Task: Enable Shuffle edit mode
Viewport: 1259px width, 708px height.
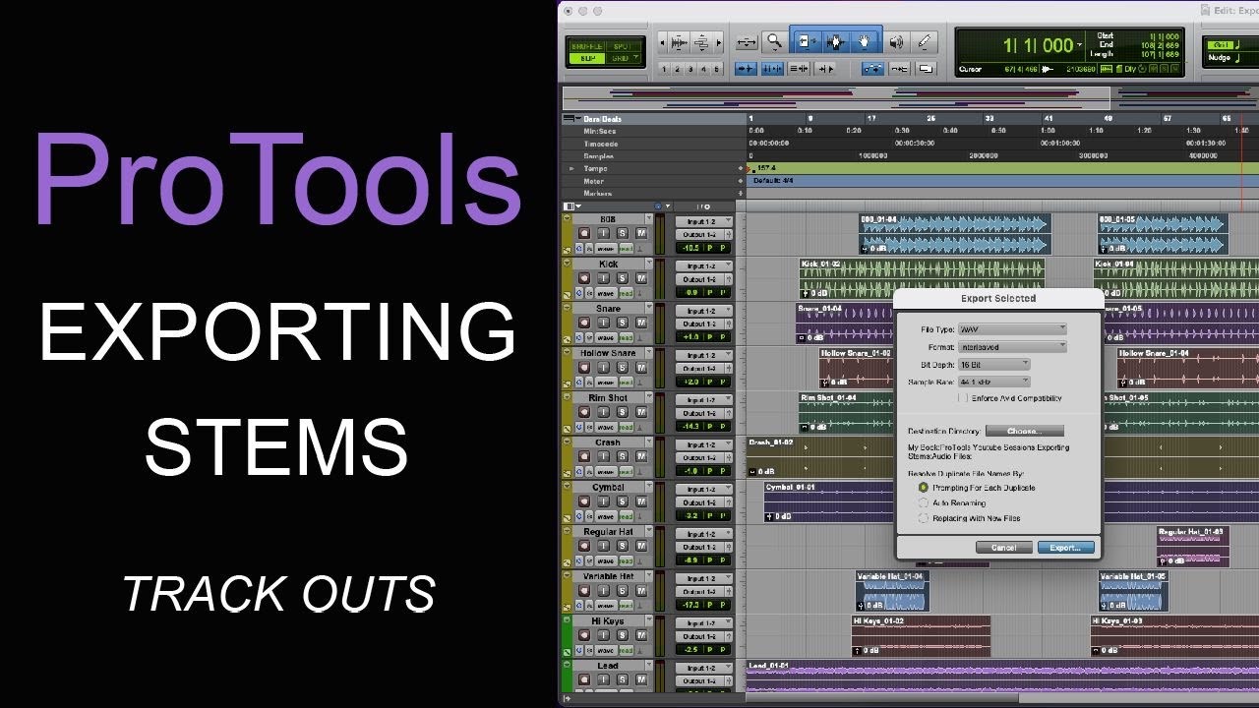Action: point(586,46)
